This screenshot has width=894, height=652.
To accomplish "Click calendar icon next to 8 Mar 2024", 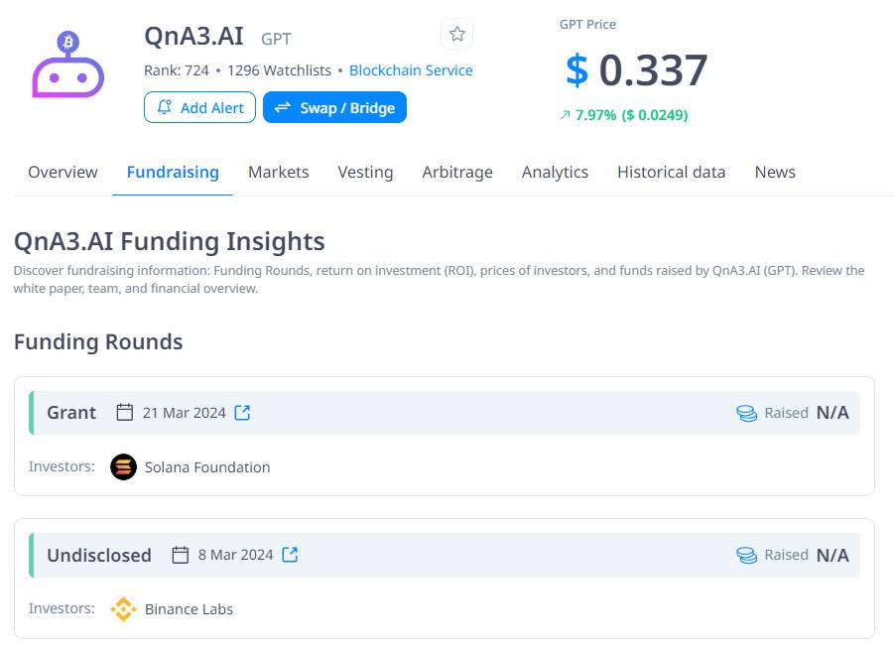I will pos(180,555).
